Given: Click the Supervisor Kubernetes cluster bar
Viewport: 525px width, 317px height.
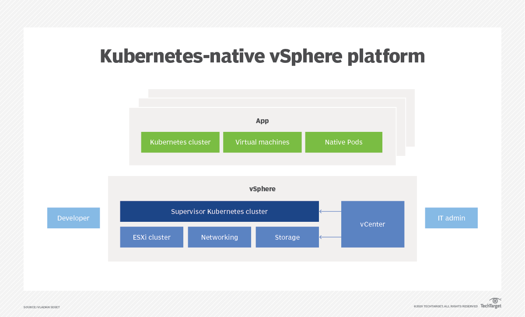Looking at the screenshot, I should (x=219, y=211).
